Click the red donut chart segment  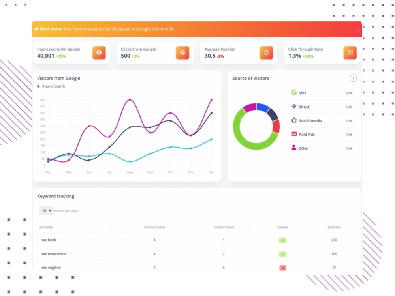[x=276, y=126]
